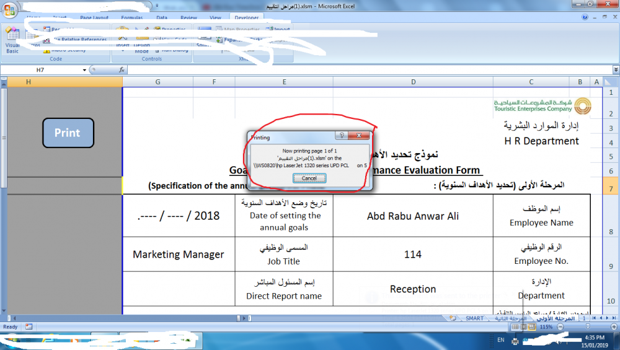Click the Printing dialog help button
620x350 pixels.
(342, 136)
